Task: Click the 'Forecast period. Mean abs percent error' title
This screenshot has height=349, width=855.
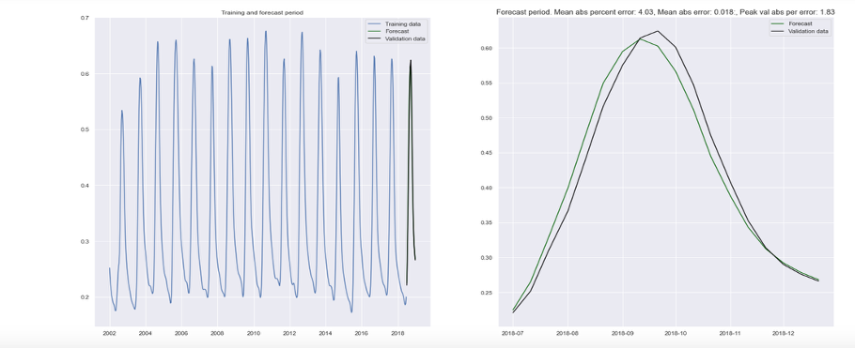Action: [665, 12]
